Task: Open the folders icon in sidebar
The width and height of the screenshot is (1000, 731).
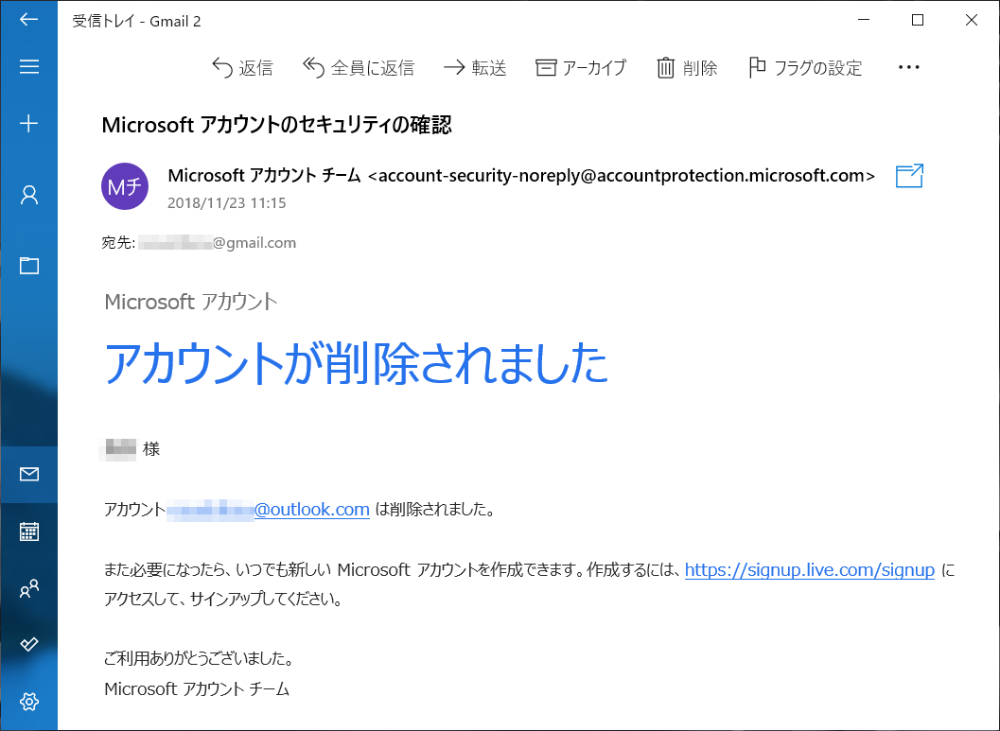Action: click(28, 265)
